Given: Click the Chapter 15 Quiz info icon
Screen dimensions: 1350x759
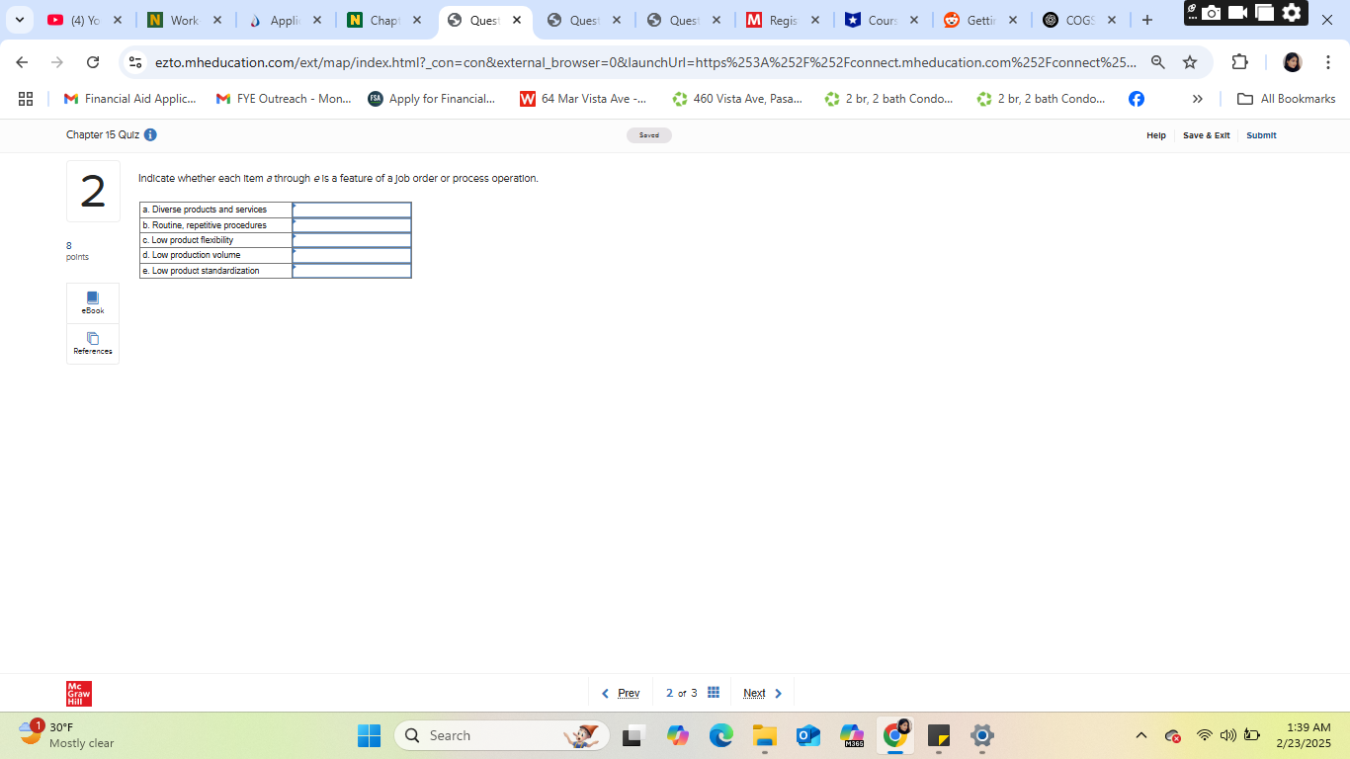Looking at the screenshot, I should (150, 134).
